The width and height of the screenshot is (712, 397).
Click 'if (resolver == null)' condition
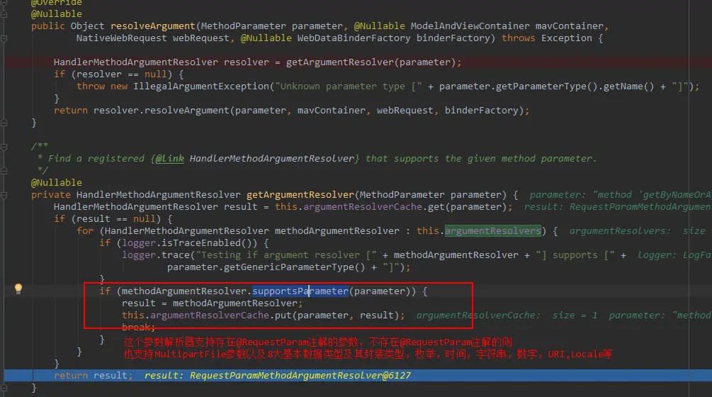coord(113,74)
